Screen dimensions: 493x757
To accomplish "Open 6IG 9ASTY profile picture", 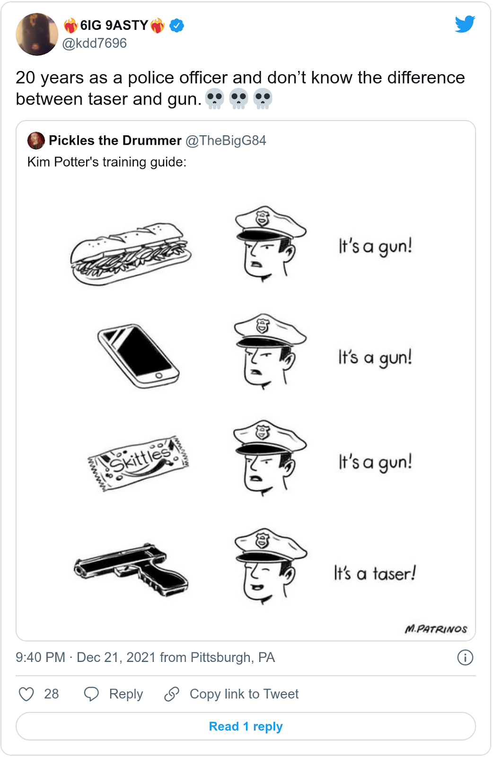I will pyautogui.click(x=37, y=34).
